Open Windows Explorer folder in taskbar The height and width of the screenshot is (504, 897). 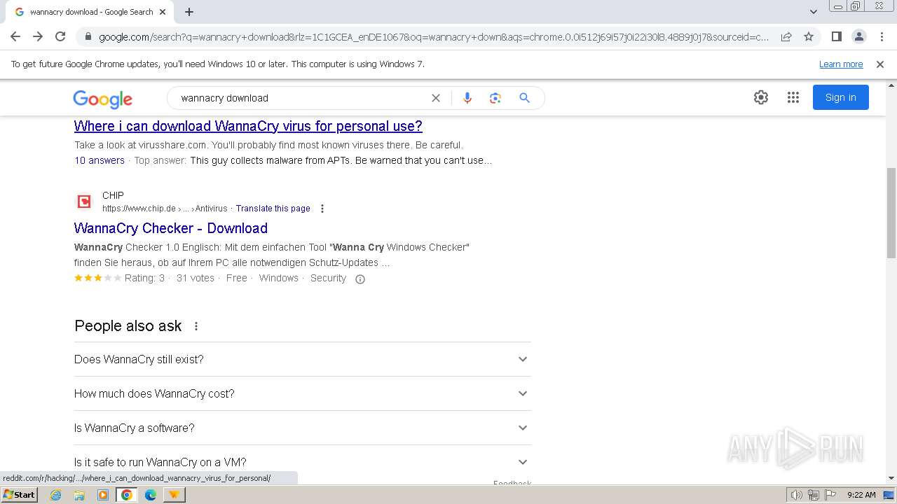[79, 495]
